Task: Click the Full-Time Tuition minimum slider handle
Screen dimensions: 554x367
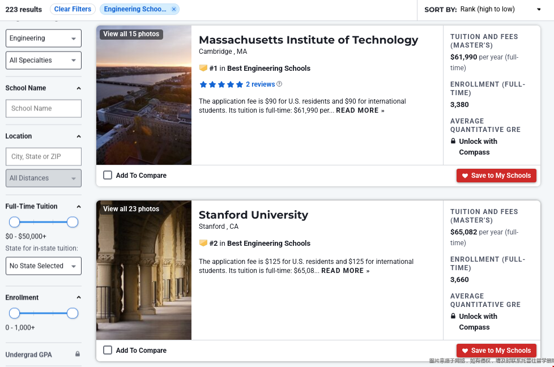Action: pyautogui.click(x=15, y=222)
